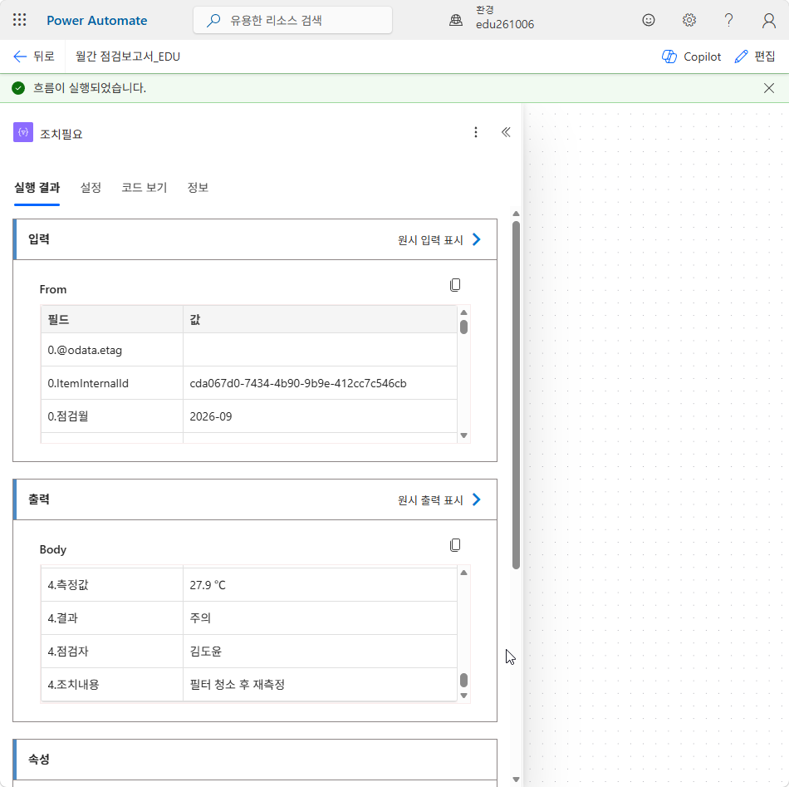Open the environment globe icon
The width and height of the screenshot is (789, 787).
(x=456, y=20)
